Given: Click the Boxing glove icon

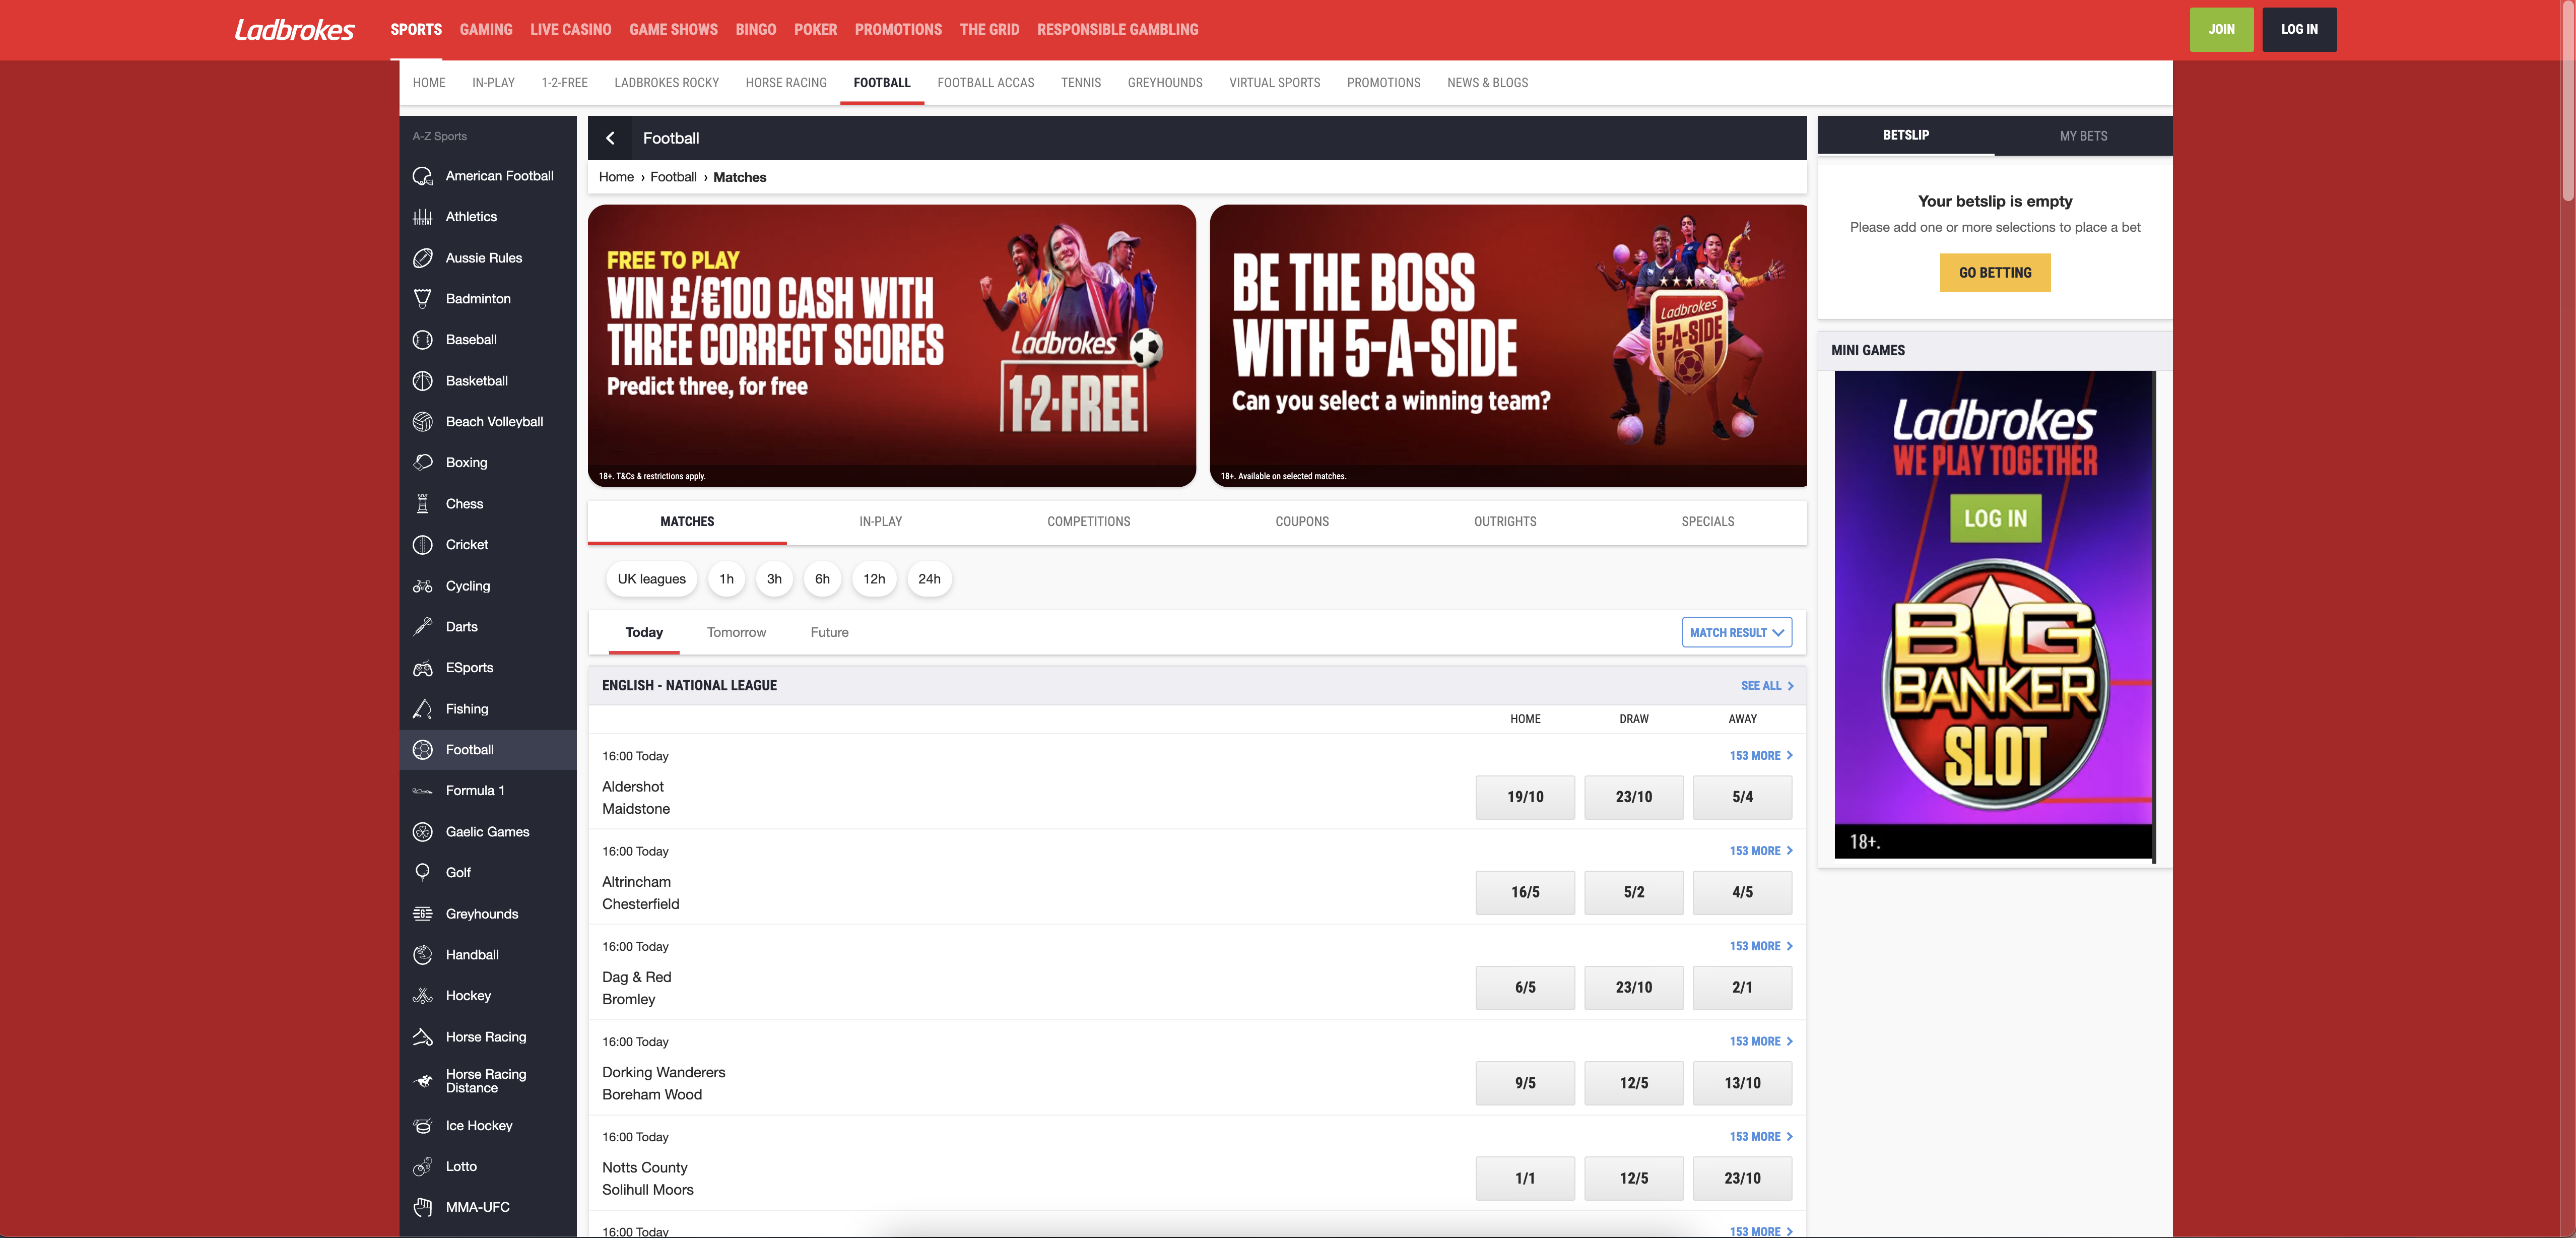Looking at the screenshot, I should click(x=423, y=463).
